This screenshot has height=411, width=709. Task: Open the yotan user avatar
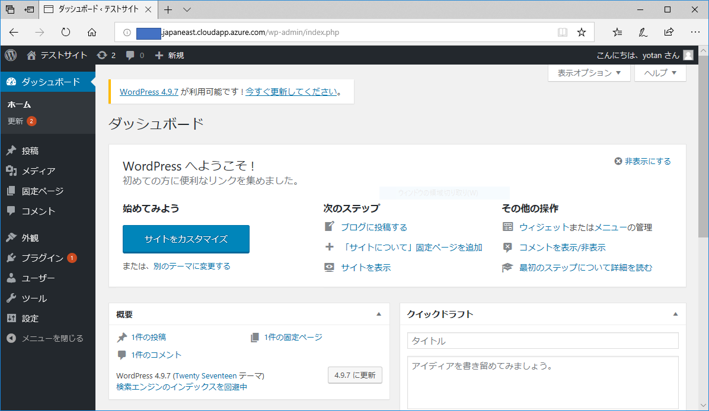point(688,55)
